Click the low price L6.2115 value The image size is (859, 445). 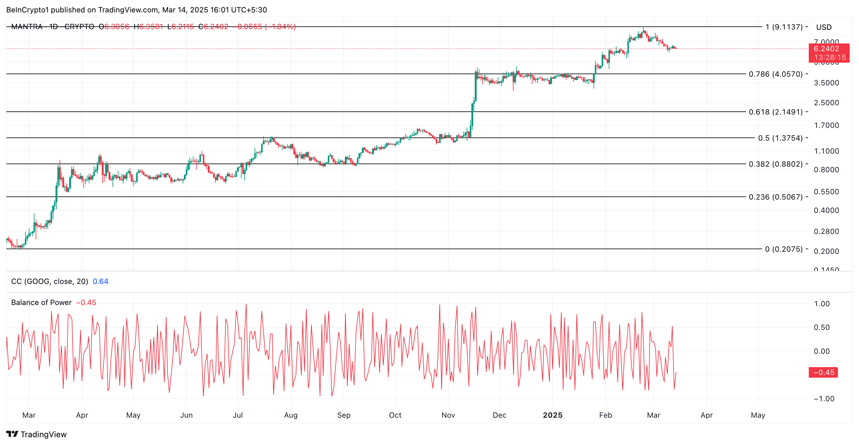(180, 26)
